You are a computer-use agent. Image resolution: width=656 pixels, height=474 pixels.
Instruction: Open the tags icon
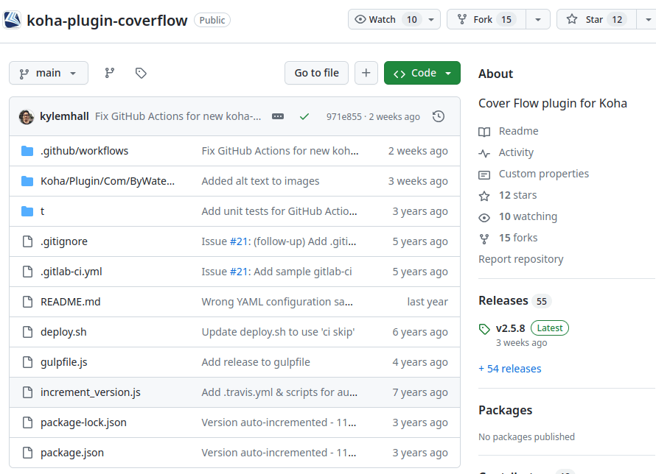[x=141, y=73]
